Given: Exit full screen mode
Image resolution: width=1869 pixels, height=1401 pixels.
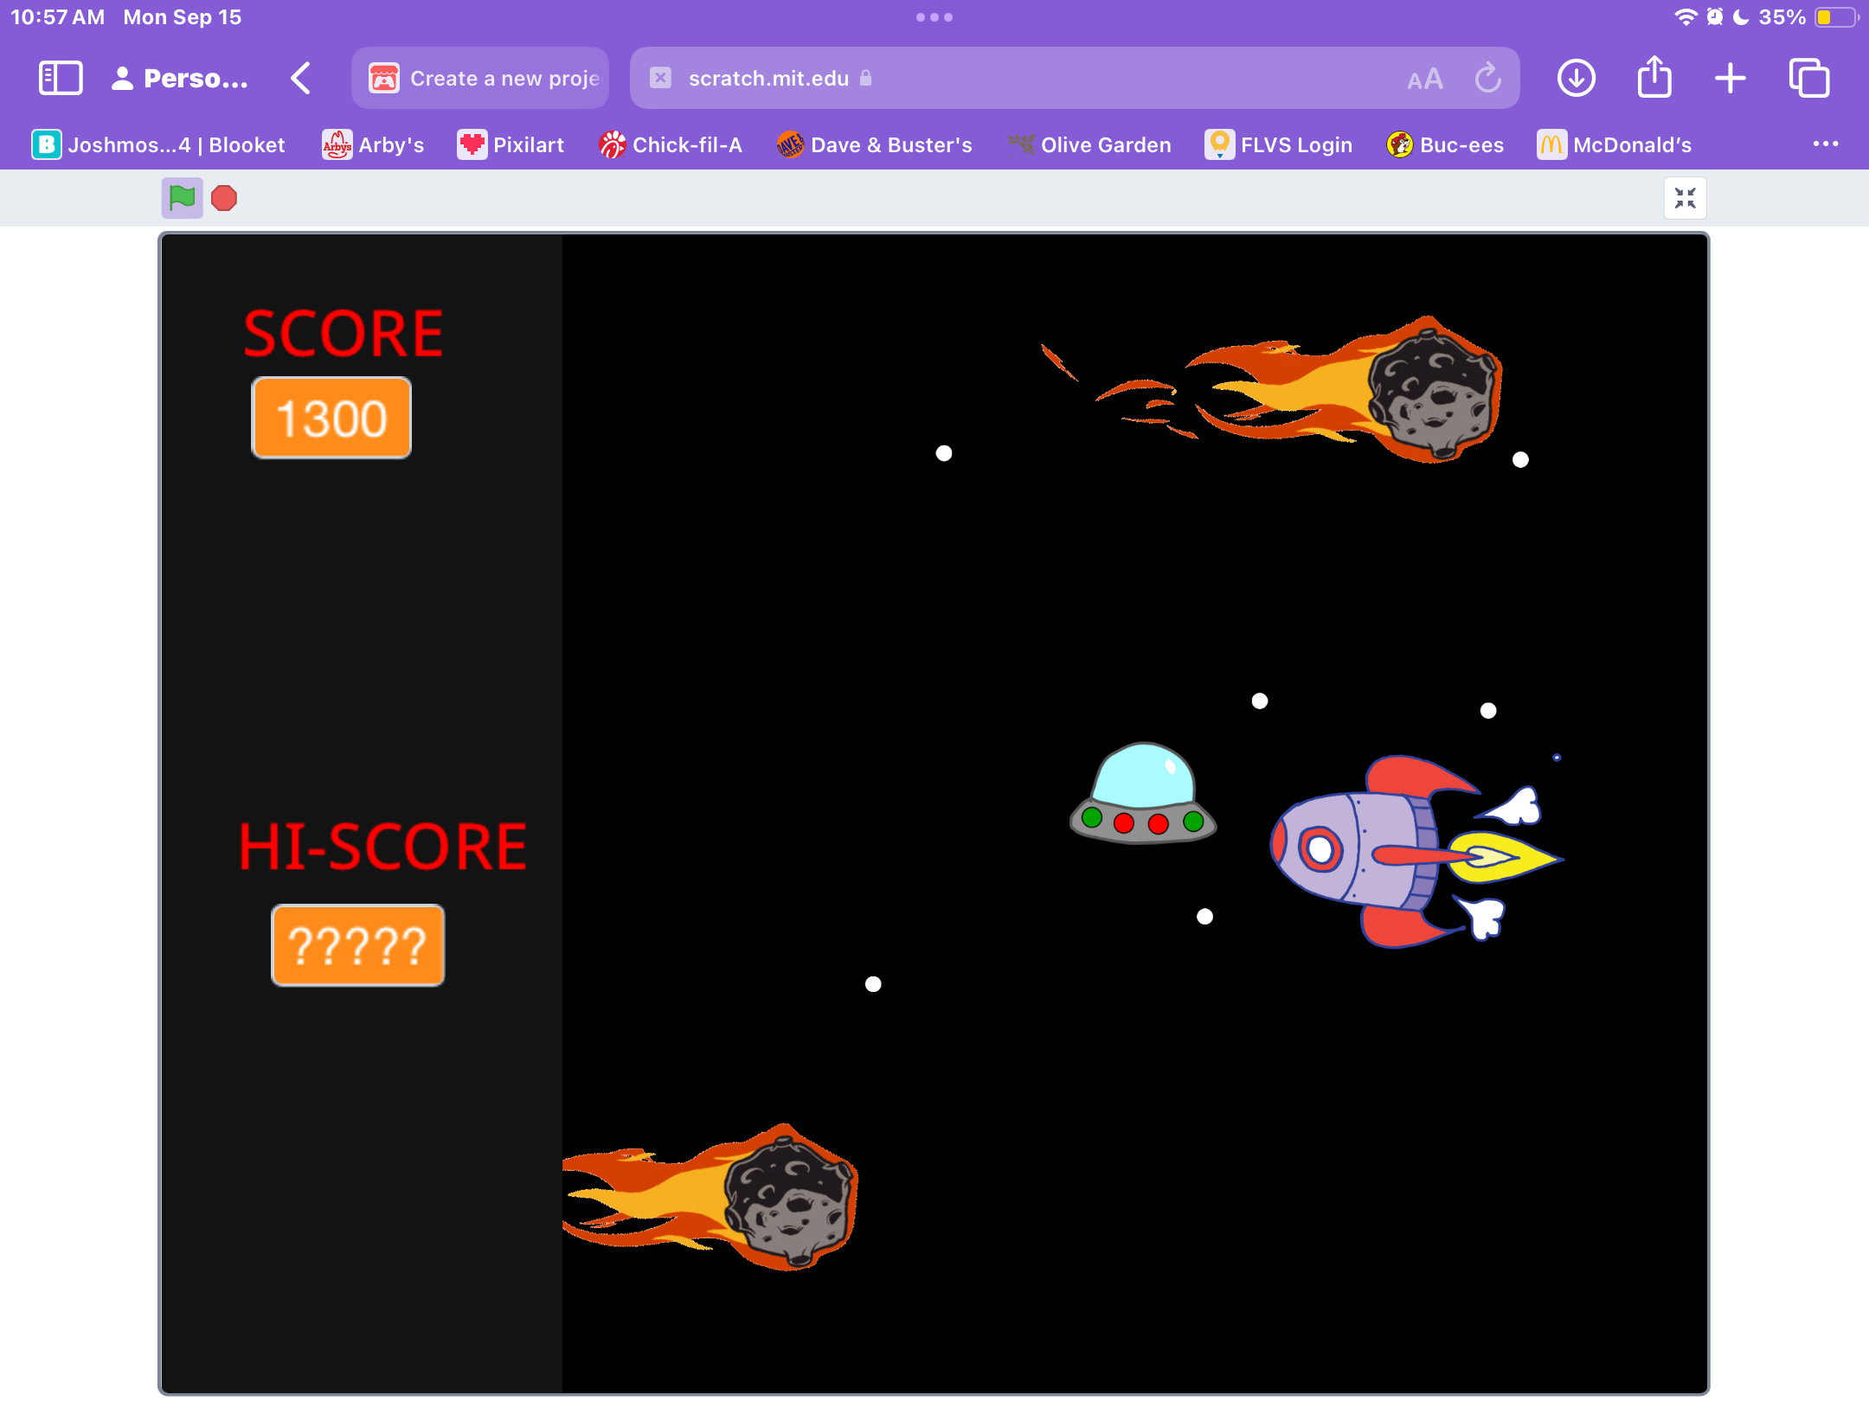Looking at the screenshot, I should (x=1684, y=198).
